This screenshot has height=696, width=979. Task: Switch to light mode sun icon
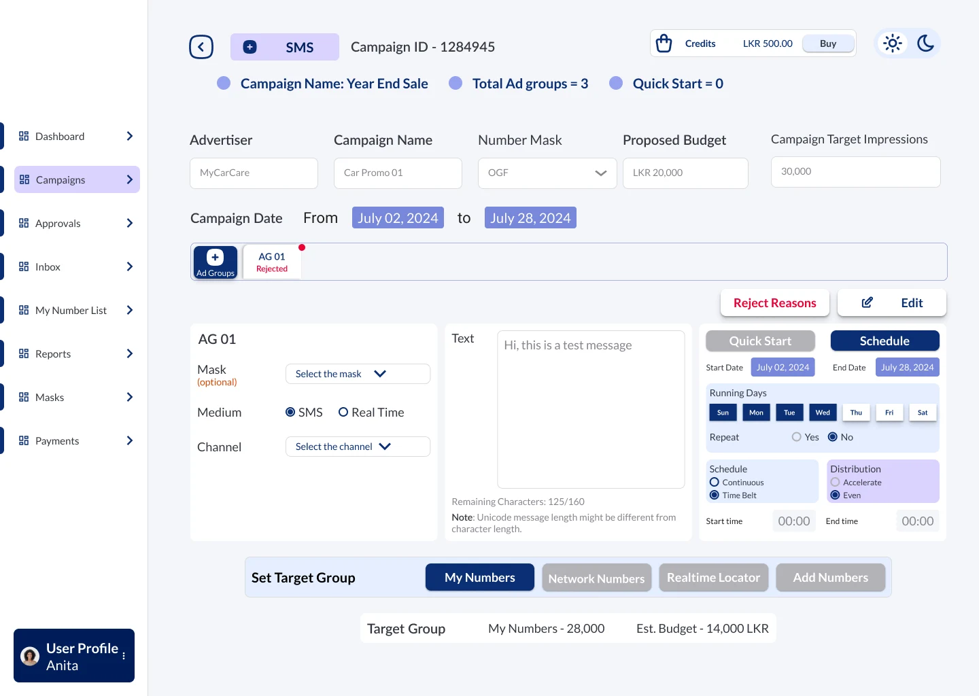point(893,43)
